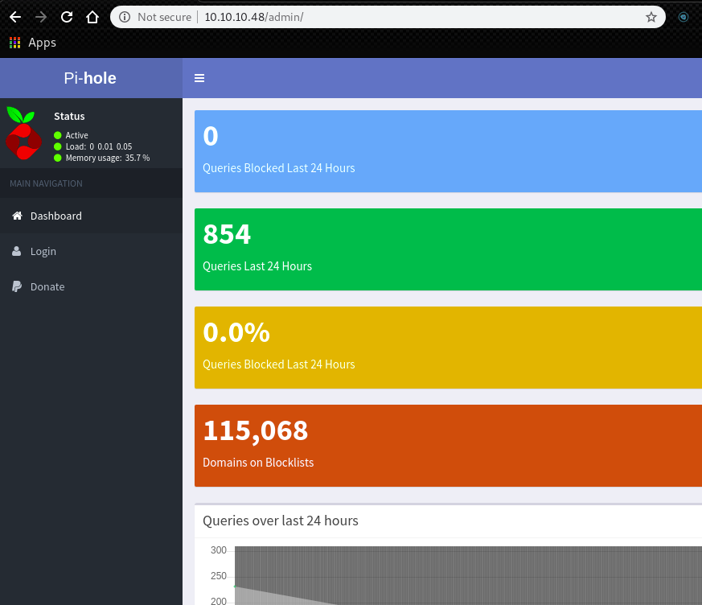Toggle the sidebar with the hamburger icon
This screenshot has height=605, width=702.
pos(199,78)
